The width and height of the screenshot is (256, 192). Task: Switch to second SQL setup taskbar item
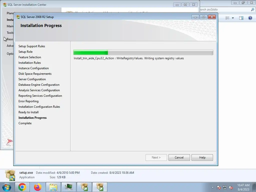pos(100,187)
